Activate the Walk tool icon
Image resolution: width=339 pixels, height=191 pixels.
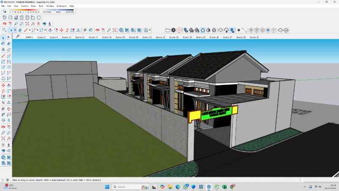coord(50,24)
